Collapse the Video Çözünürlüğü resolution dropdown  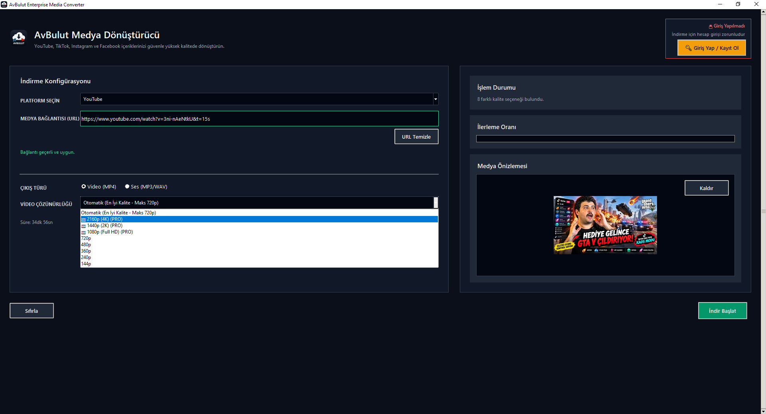point(436,203)
